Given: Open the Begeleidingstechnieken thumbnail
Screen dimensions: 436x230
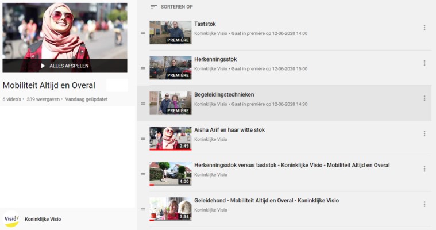Looking at the screenshot, I should coord(171,103).
